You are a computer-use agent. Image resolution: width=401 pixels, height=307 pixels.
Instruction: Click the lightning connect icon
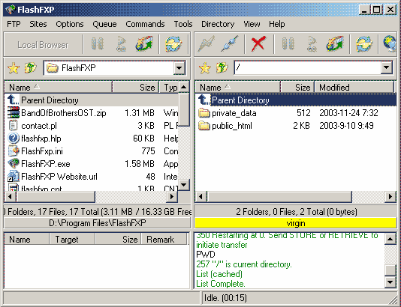pyautogui.click(x=207, y=44)
